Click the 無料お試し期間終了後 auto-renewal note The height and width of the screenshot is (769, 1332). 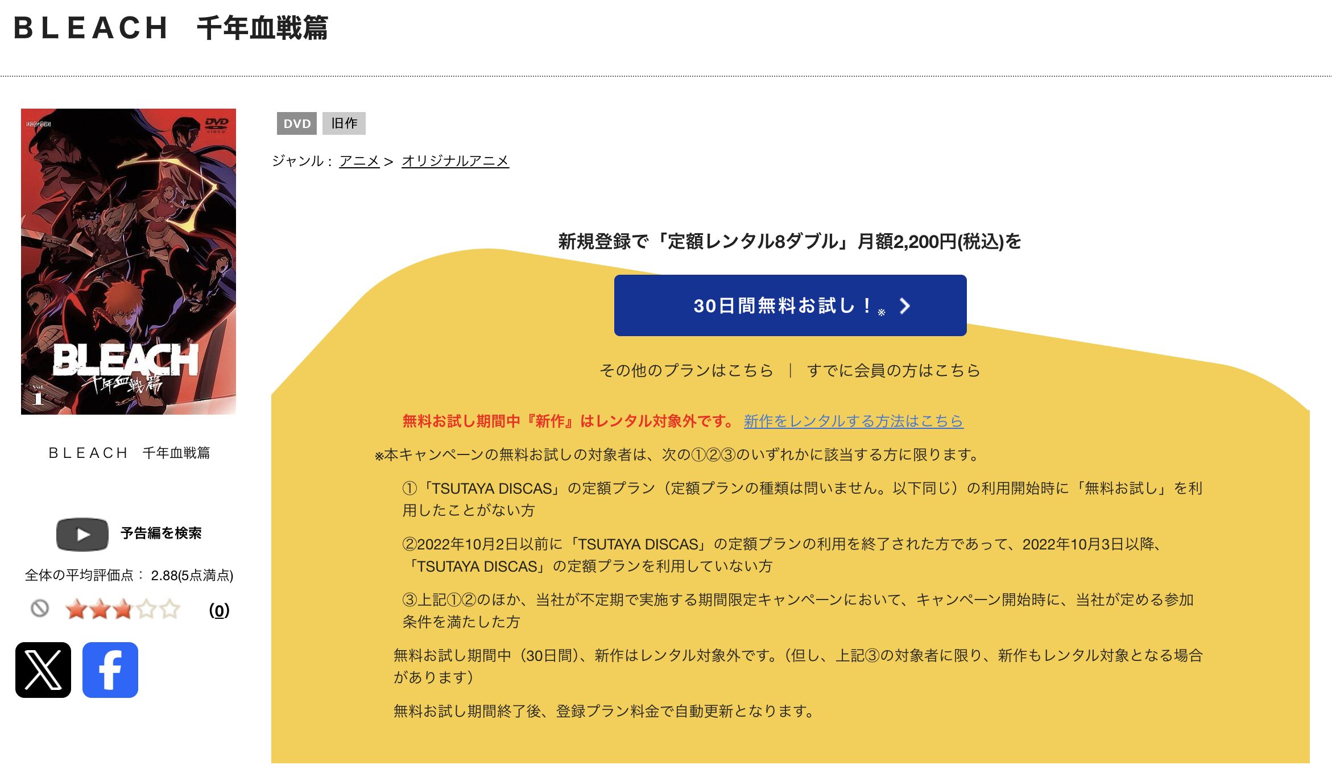click(x=605, y=711)
